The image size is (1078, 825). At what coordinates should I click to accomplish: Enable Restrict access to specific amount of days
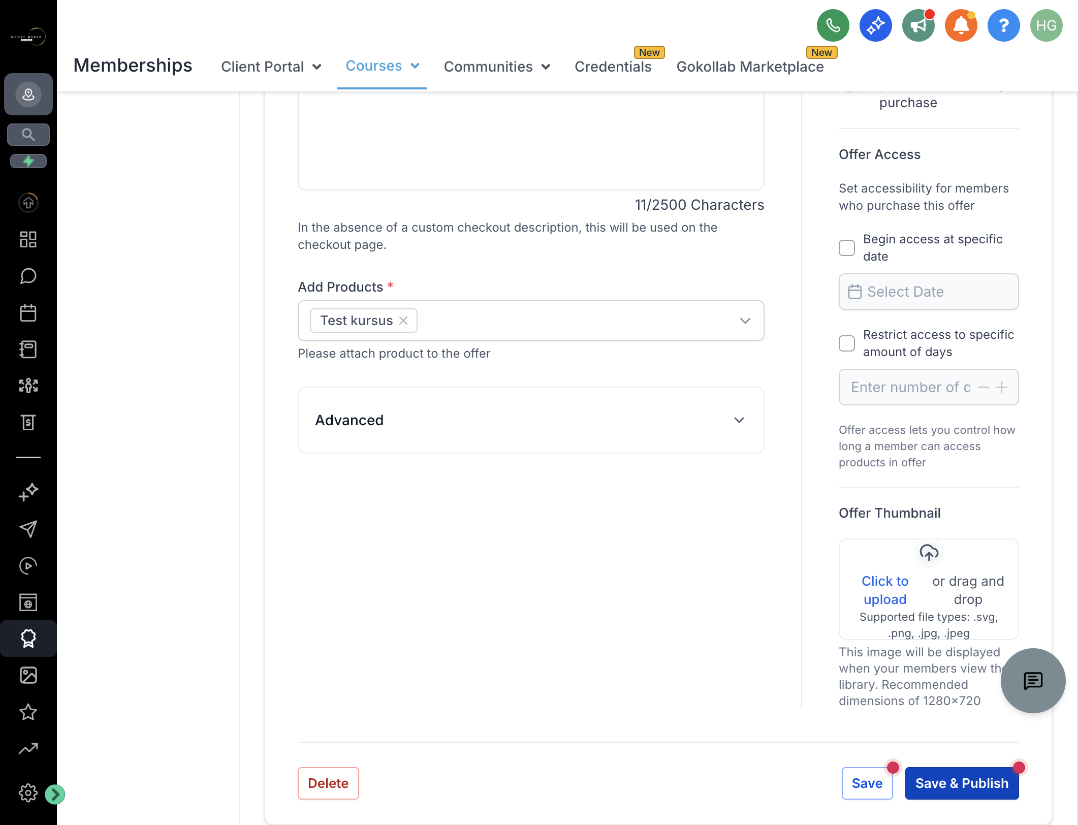(x=847, y=343)
